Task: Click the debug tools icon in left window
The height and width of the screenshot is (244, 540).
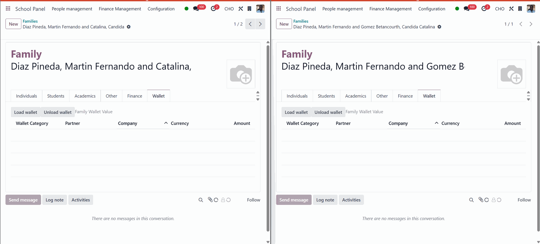Action: (241, 9)
